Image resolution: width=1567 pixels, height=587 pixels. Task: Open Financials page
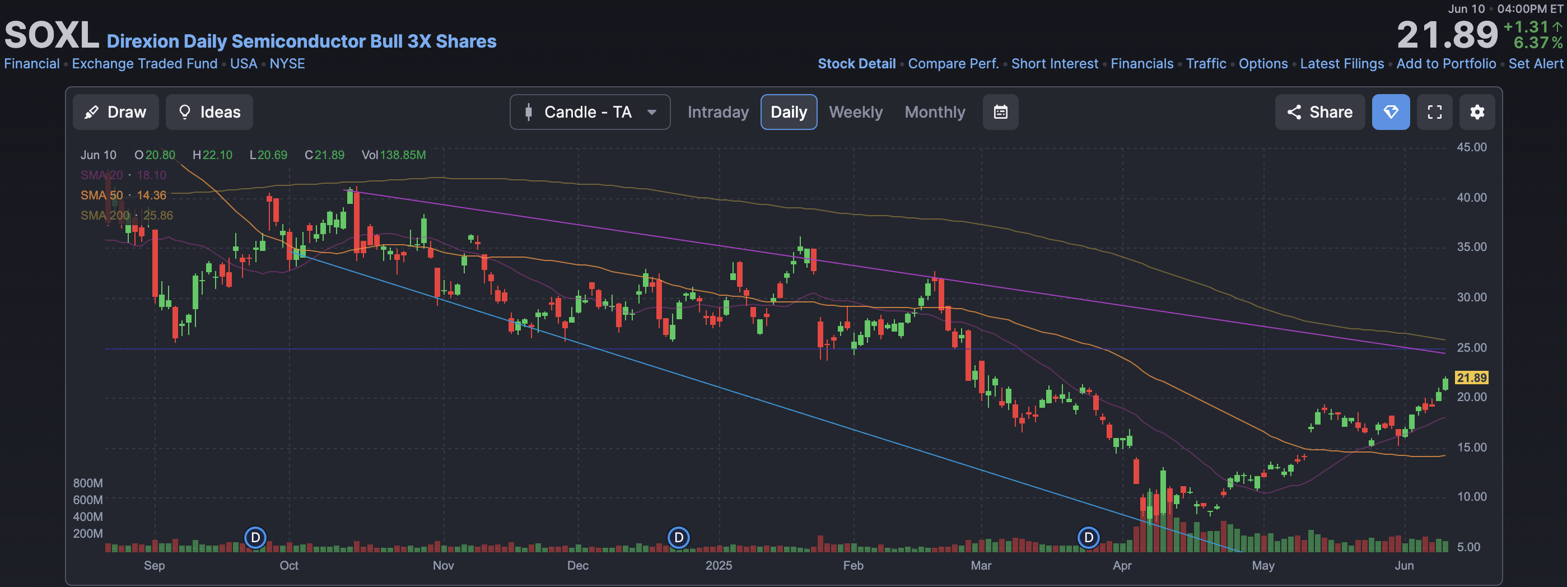(x=1142, y=64)
